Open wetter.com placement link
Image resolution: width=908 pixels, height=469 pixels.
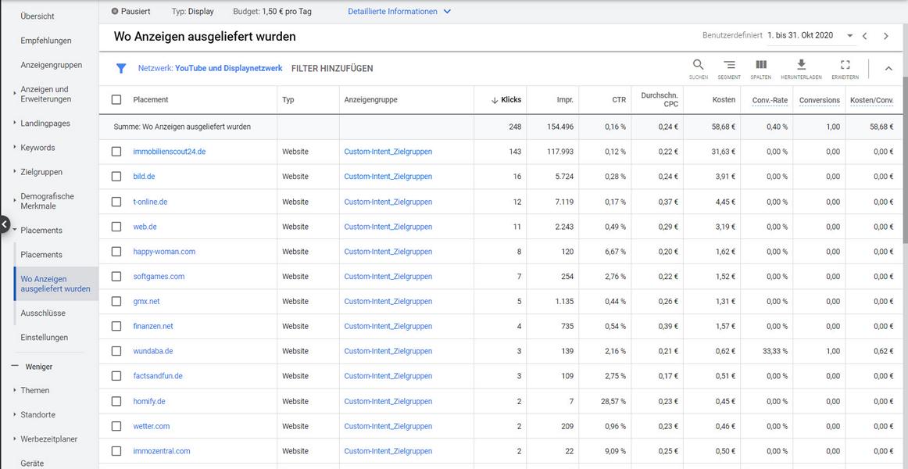[x=151, y=425]
